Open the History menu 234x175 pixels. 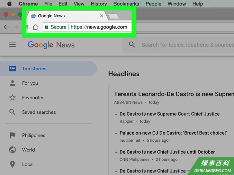point(99,4)
